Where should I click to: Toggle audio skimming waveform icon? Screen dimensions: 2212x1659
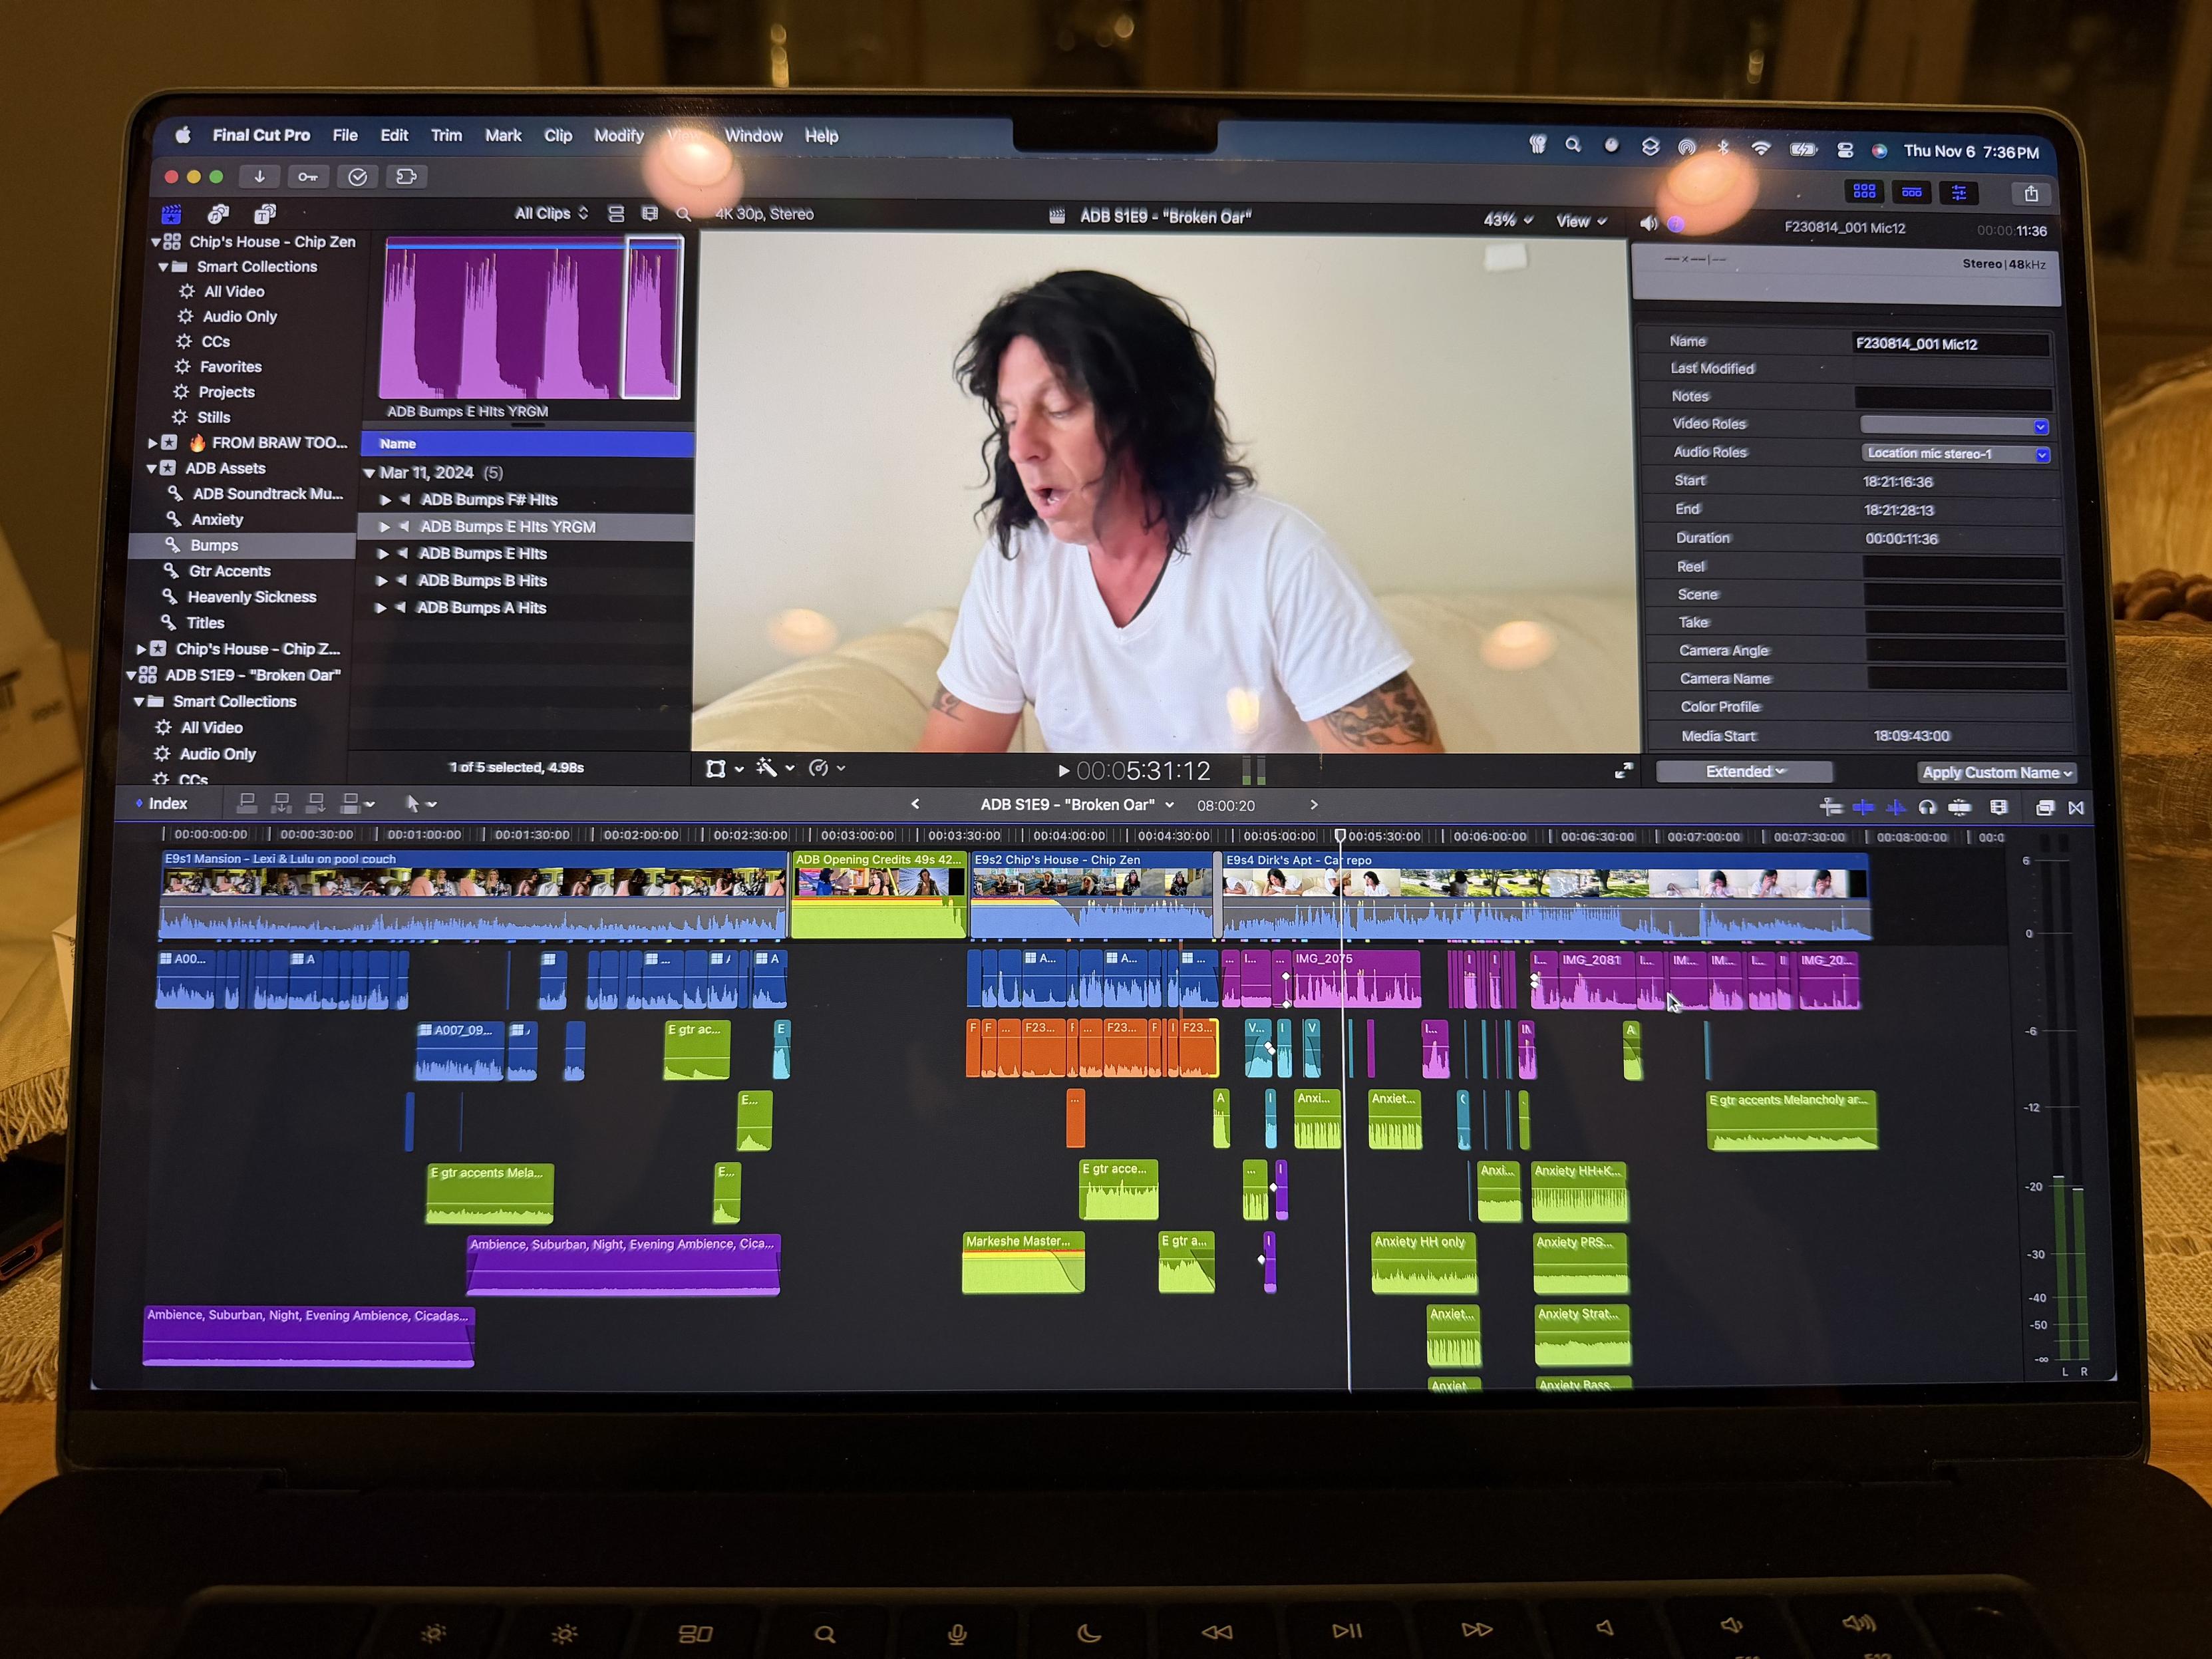(x=1895, y=807)
